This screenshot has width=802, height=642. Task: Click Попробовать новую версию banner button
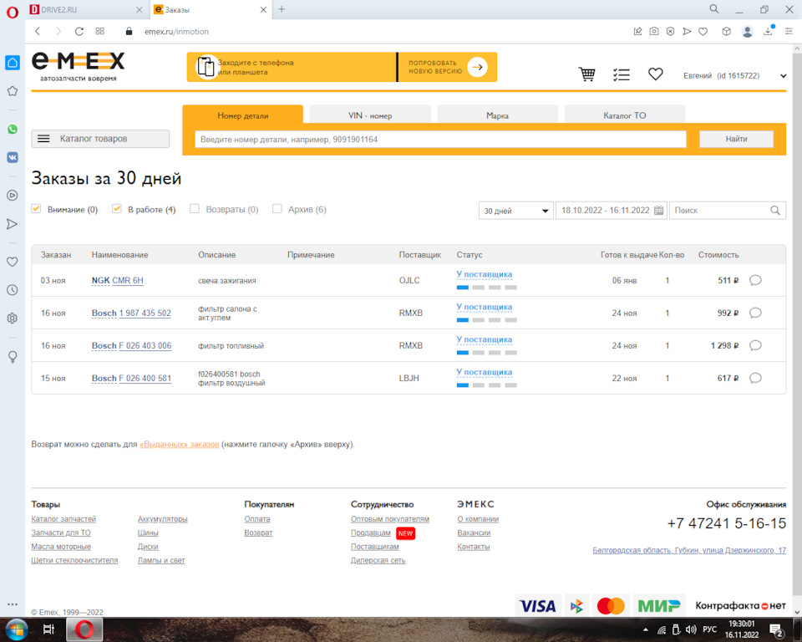point(448,67)
